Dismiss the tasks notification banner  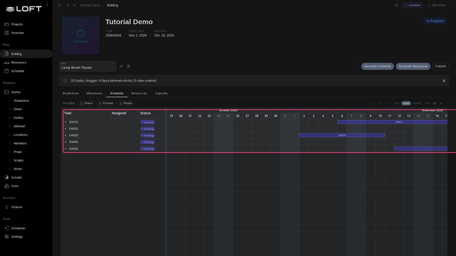coord(444,81)
